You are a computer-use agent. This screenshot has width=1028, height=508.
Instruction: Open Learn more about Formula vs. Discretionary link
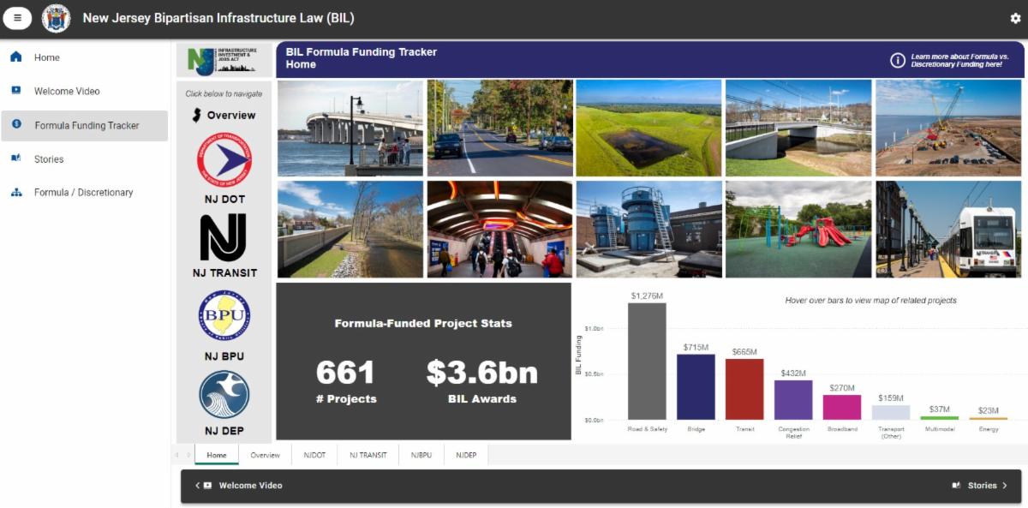click(x=959, y=60)
